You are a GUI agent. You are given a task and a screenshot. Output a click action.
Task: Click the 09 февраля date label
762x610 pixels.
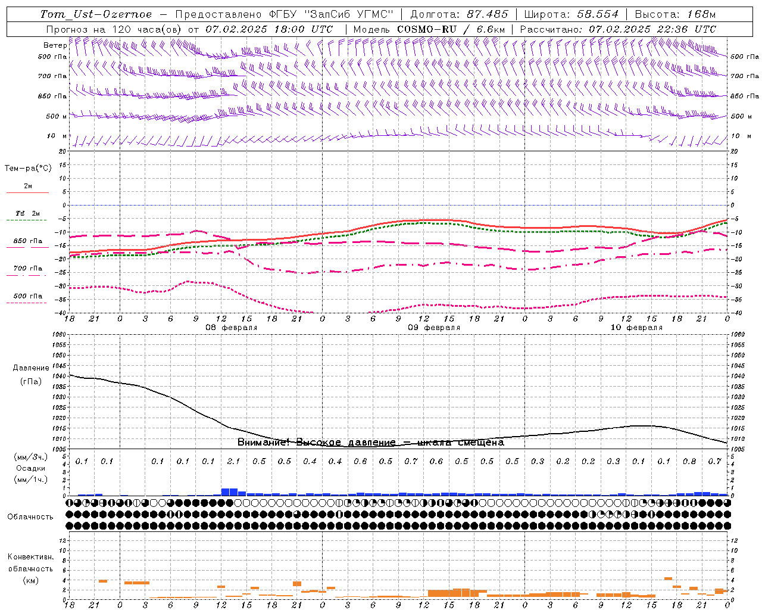point(434,328)
